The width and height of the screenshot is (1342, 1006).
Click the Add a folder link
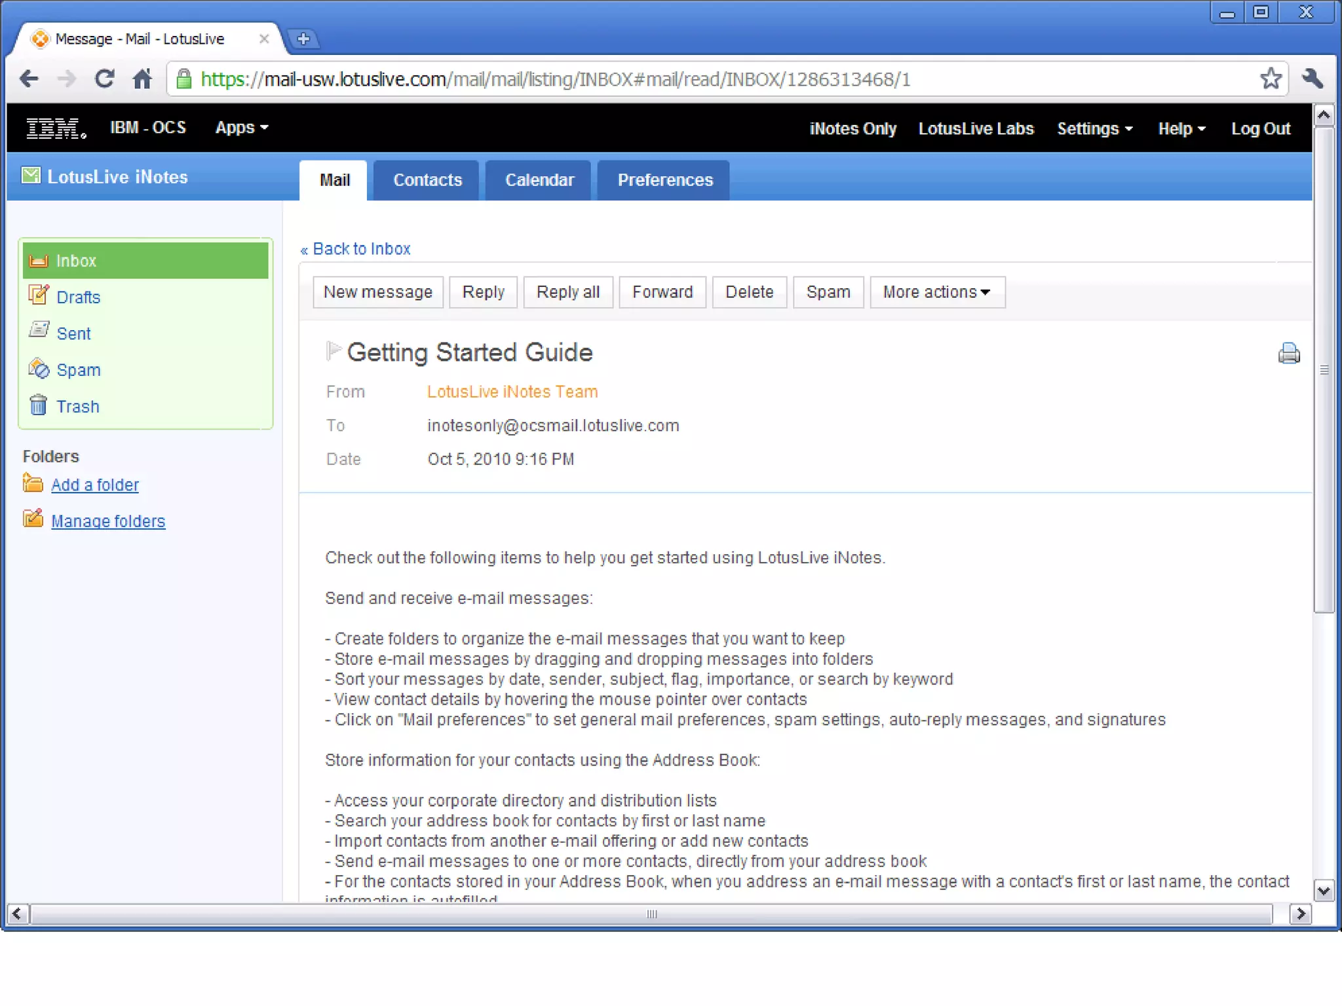click(94, 485)
